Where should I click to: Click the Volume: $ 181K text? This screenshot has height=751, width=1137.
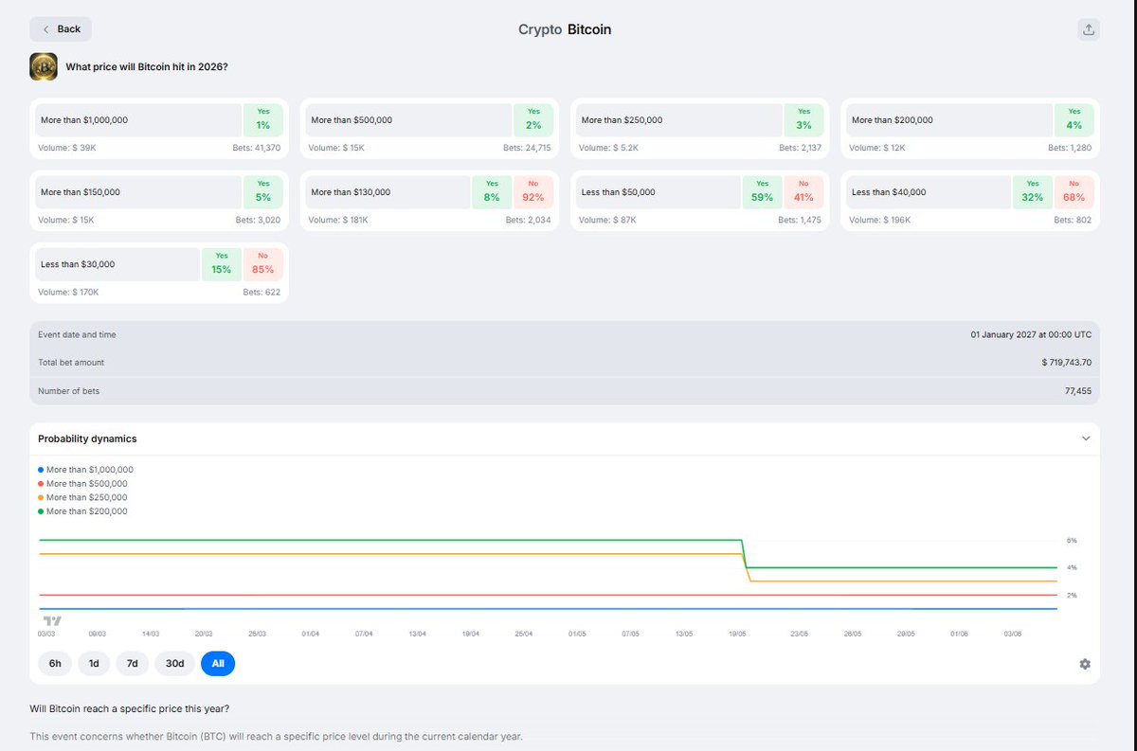[338, 220]
